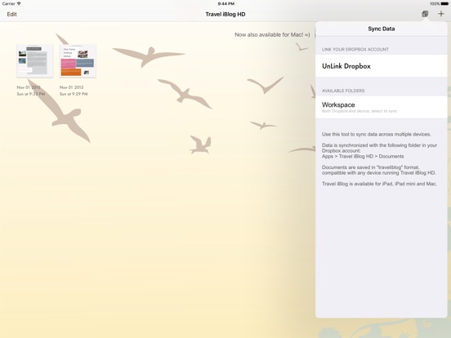Add a new blog with plus icon

[x=441, y=14]
